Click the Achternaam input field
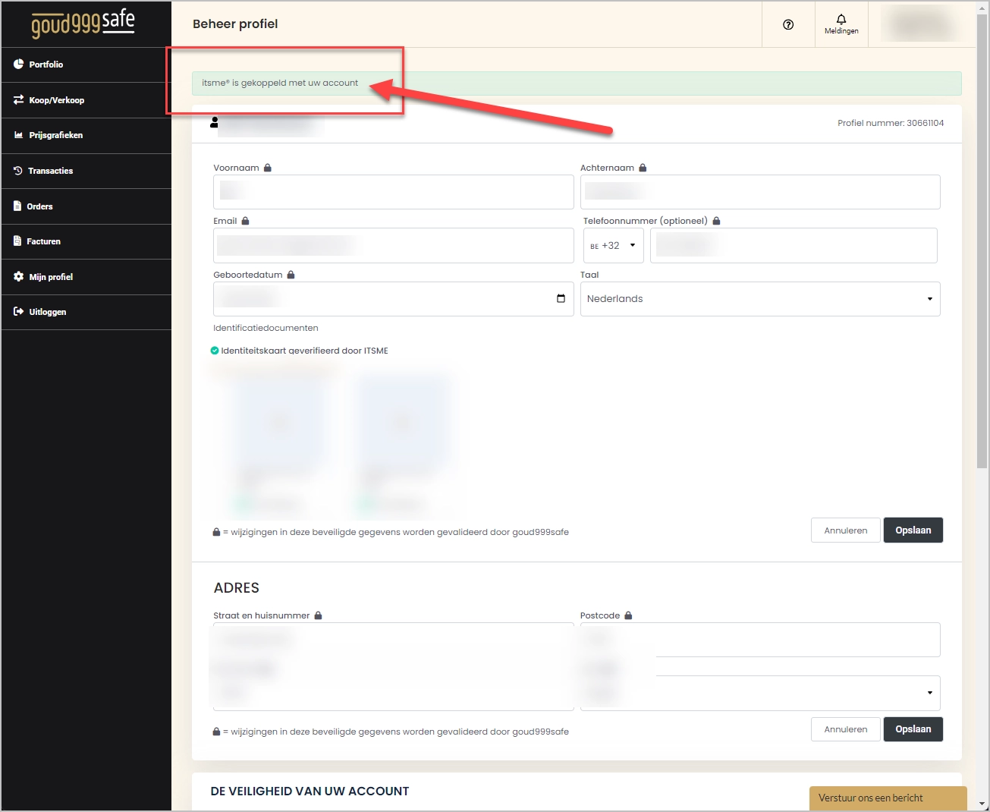This screenshot has width=990, height=812. [x=760, y=192]
